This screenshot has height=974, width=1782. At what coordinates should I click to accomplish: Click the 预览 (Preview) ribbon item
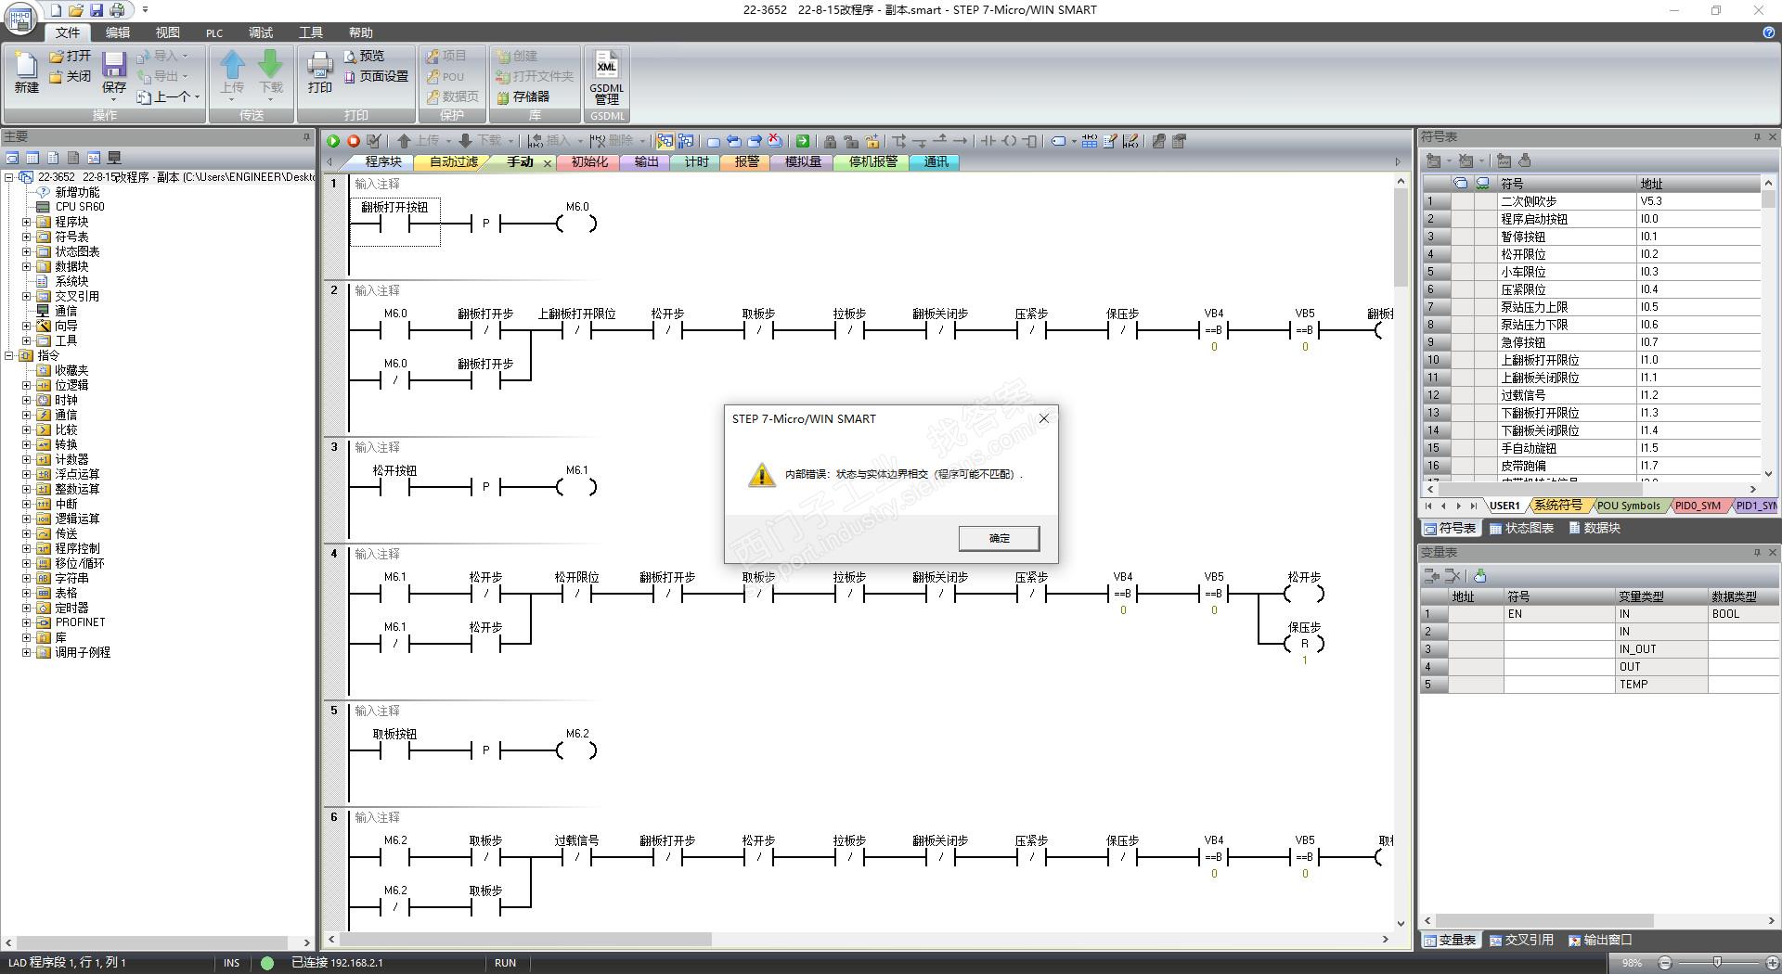[x=364, y=56]
